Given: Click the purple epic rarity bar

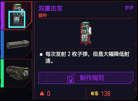Looking at the screenshot, I should point(2,16).
